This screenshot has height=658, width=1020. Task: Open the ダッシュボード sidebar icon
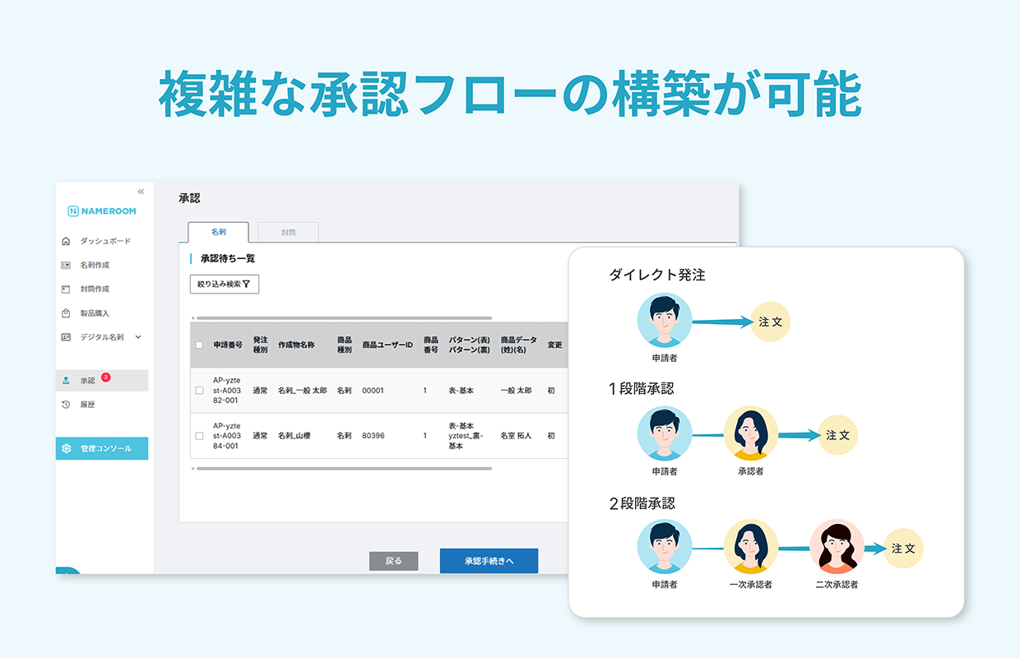pyautogui.click(x=66, y=240)
